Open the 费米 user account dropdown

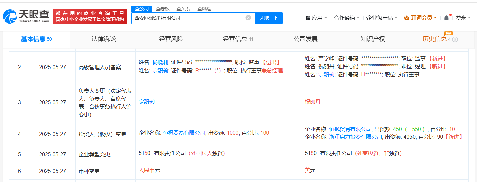[463, 18]
